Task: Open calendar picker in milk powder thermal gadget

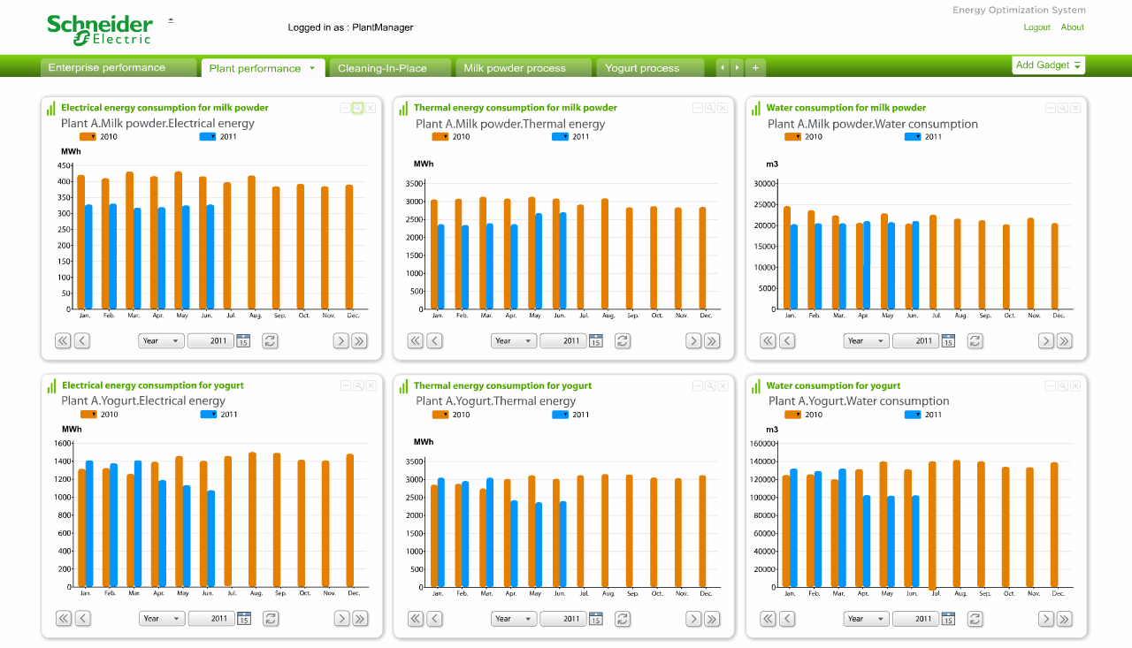Action: tap(596, 340)
